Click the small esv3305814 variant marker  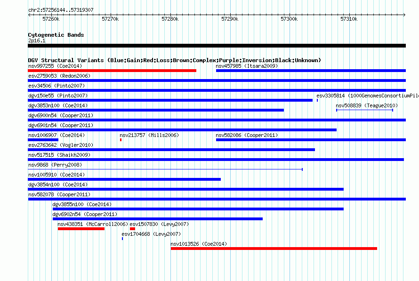point(317,100)
